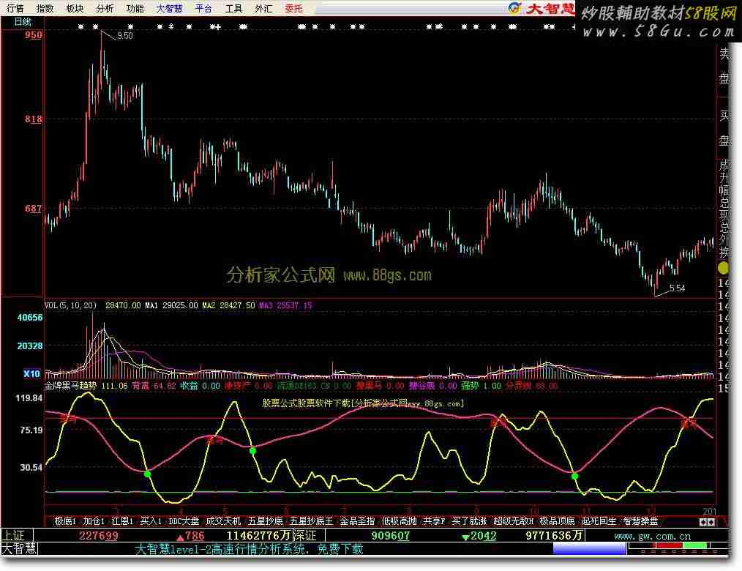
Task: Open the 外汇 menu
Action: (263, 8)
